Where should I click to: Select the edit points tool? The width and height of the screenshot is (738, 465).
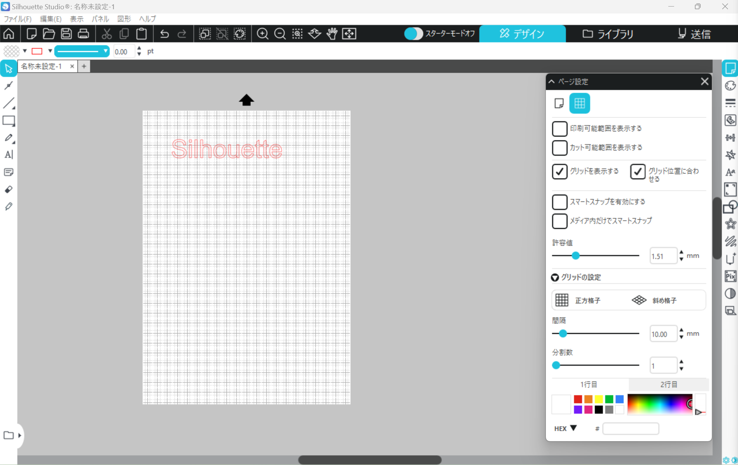pyautogui.click(x=8, y=85)
